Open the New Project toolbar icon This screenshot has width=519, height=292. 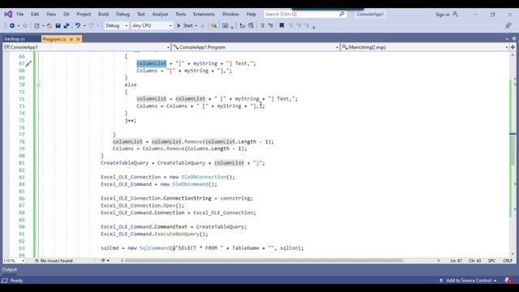[x=36, y=25]
